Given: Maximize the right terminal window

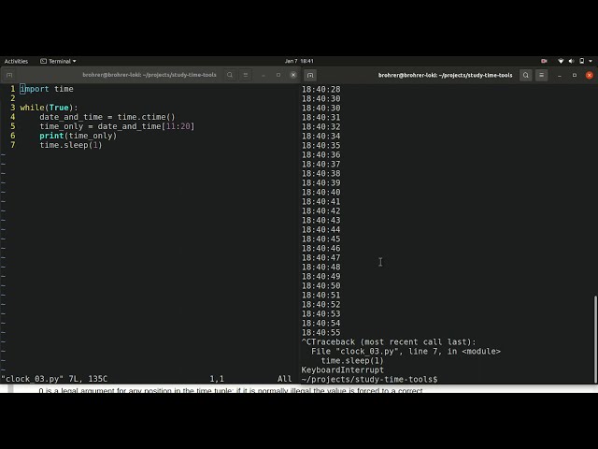Looking at the screenshot, I should pyautogui.click(x=575, y=75).
